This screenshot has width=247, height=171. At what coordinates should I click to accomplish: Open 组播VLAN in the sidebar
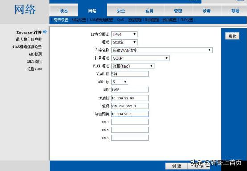[x=34, y=69]
